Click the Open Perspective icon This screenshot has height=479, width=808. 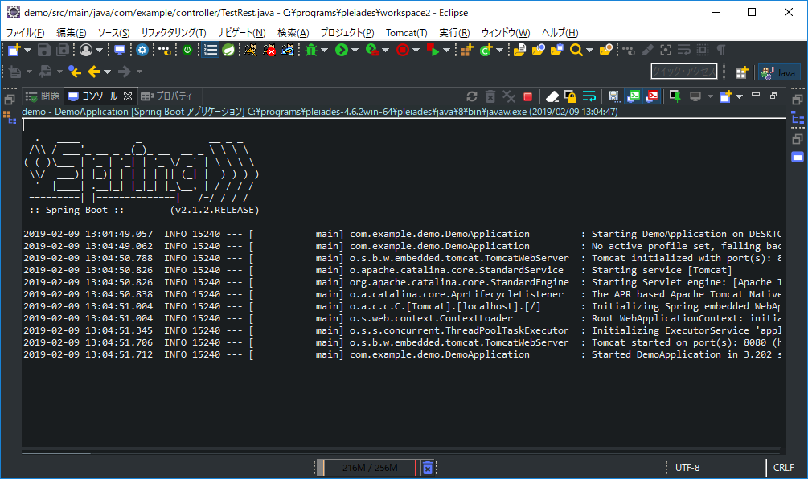[741, 72]
